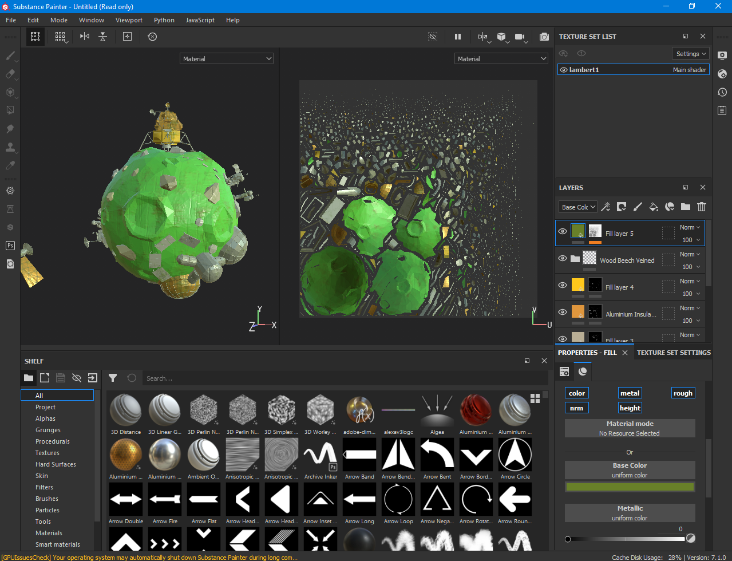The width and height of the screenshot is (732, 561).
Task: Click the Base Color uniform color button
Action: [630, 470]
